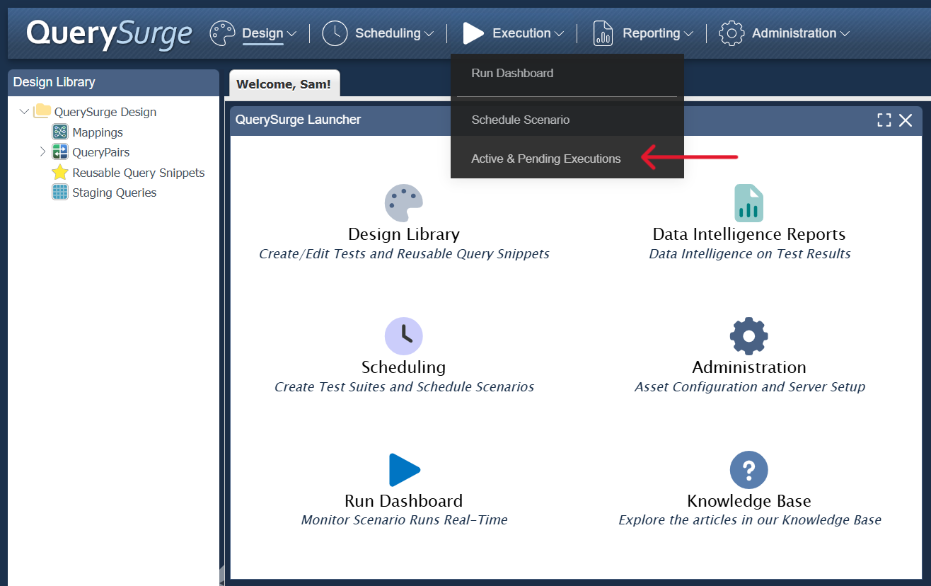Click 'Data Intelligence on Test Results' text
Image resolution: width=931 pixels, height=586 pixels.
[750, 253]
